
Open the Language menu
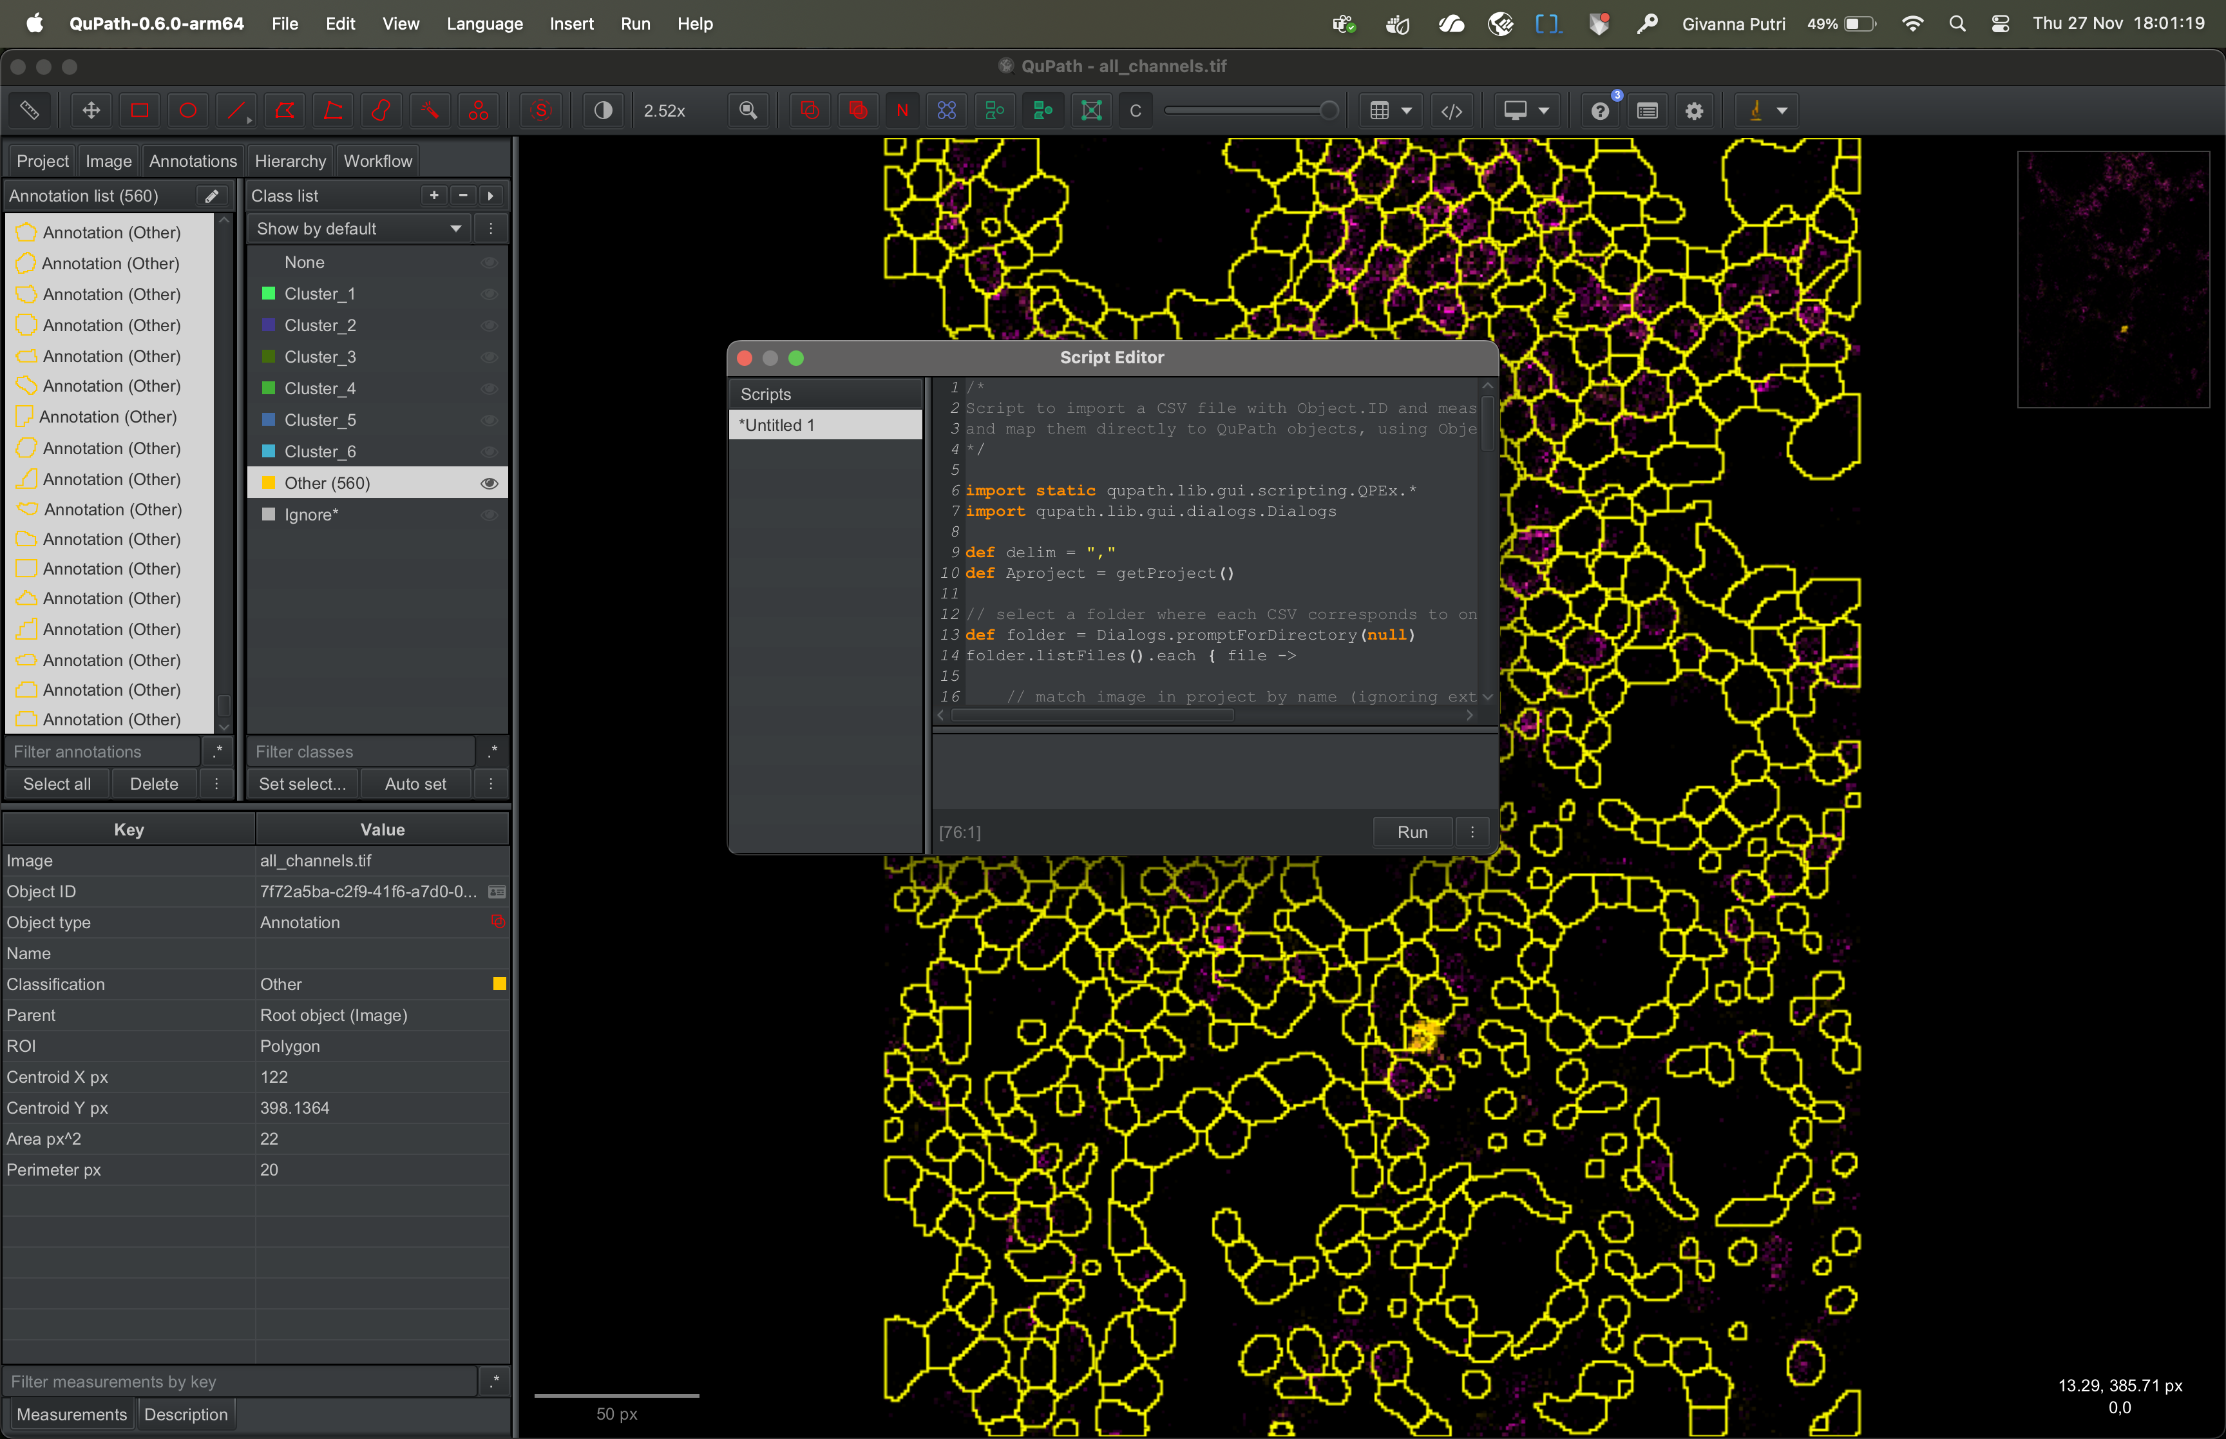click(x=484, y=23)
